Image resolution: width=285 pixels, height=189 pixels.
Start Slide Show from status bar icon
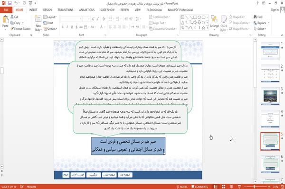pyautogui.click(x=239, y=187)
